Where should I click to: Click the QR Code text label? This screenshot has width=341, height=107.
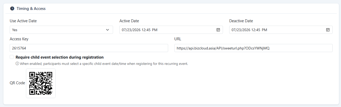17,83
